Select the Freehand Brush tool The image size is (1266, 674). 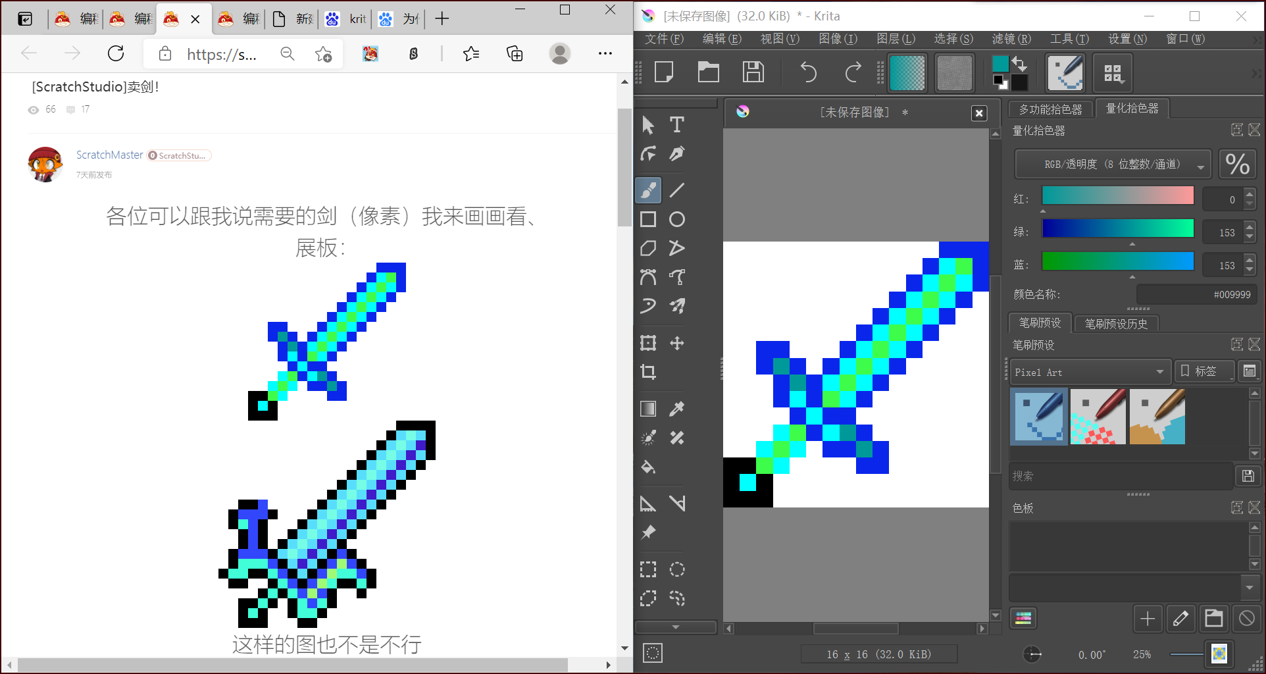[x=648, y=190]
